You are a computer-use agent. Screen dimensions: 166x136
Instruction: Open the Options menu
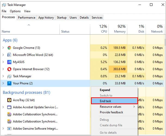coord(15,11)
